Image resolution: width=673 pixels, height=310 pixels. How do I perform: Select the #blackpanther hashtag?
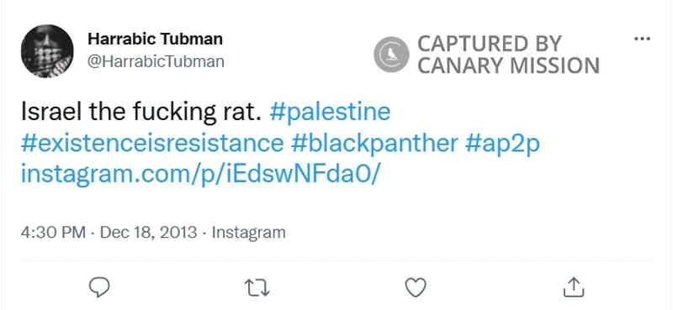(374, 144)
